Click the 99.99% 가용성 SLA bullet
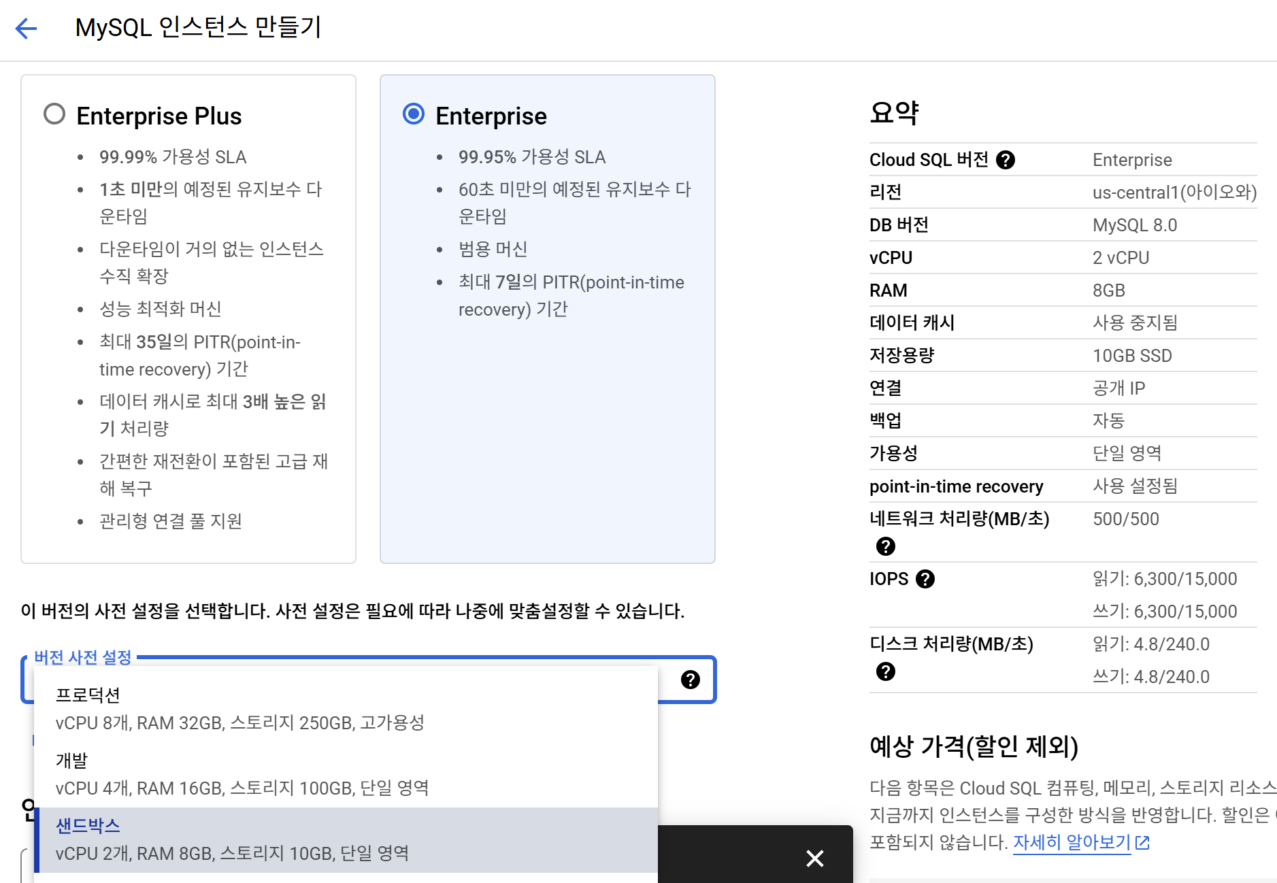Image resolution: width=1277 pixels, height=883 pixels. click(173, 157)
